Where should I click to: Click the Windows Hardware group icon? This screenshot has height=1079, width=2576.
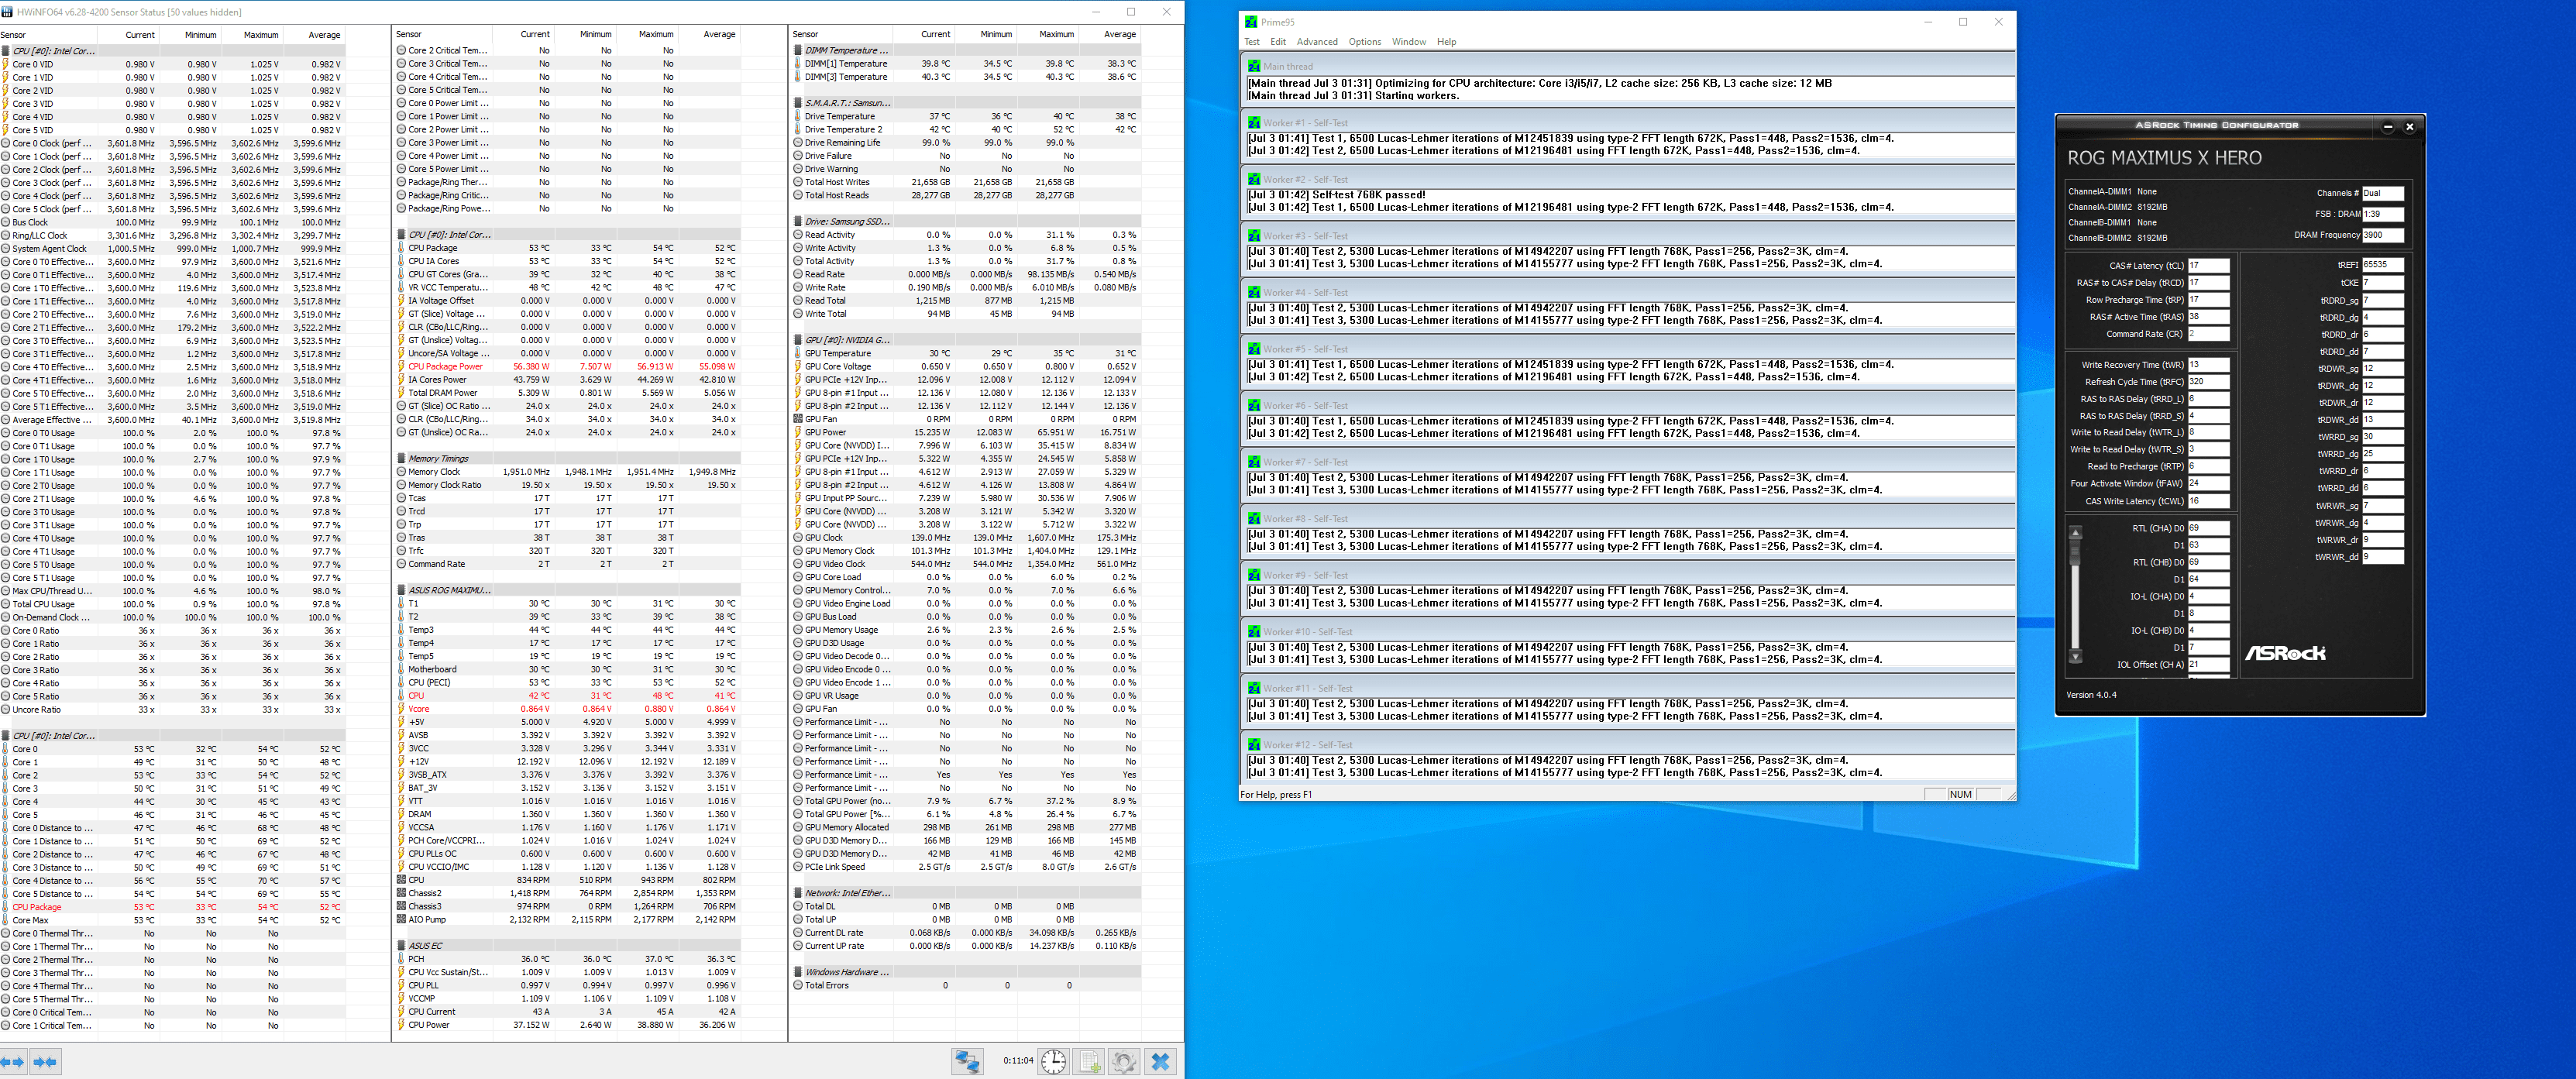(797, 972)
